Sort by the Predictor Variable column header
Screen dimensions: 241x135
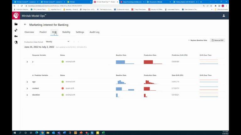tap(40, 75)
